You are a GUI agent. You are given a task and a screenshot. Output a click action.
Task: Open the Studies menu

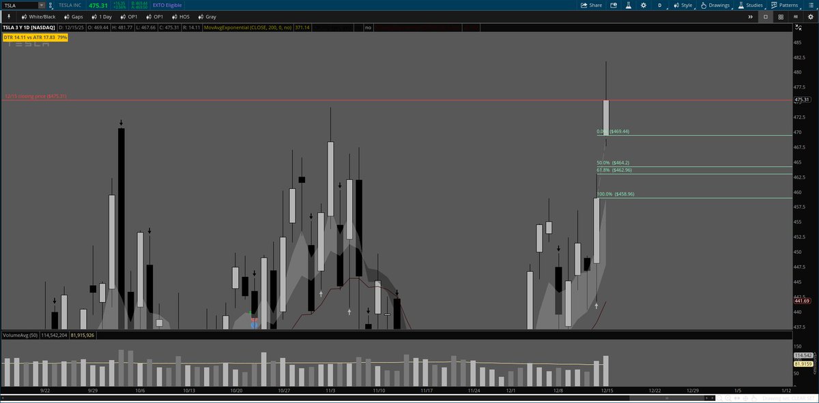[750, 5]
